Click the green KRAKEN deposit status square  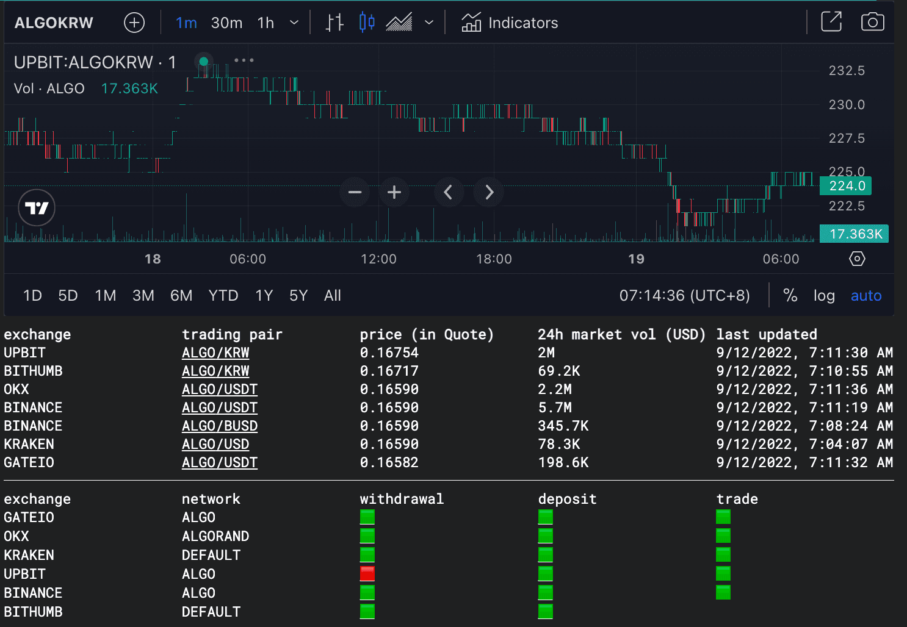click(546, 554)
